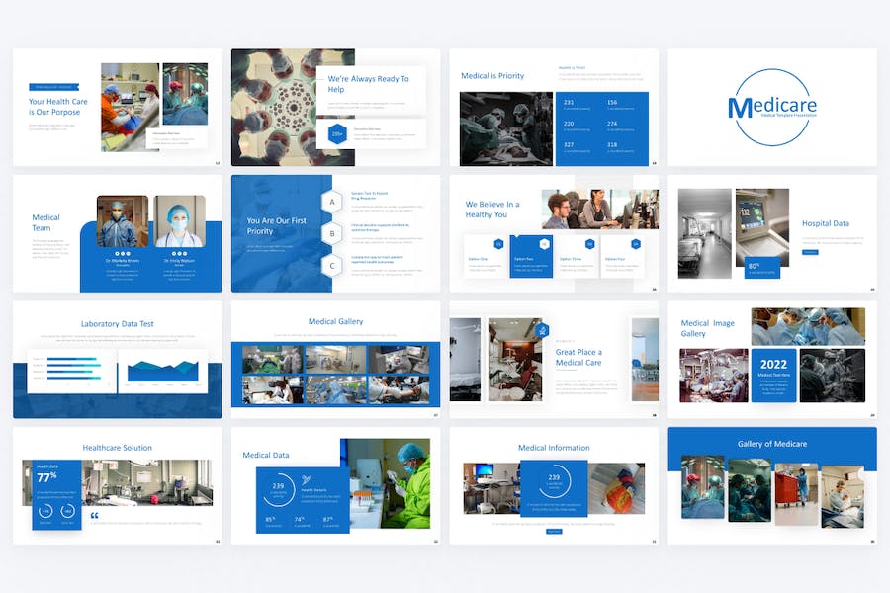Click the hexagon 'C' icon
This screenshot has width=890, height=593.
tap(332, 265)
